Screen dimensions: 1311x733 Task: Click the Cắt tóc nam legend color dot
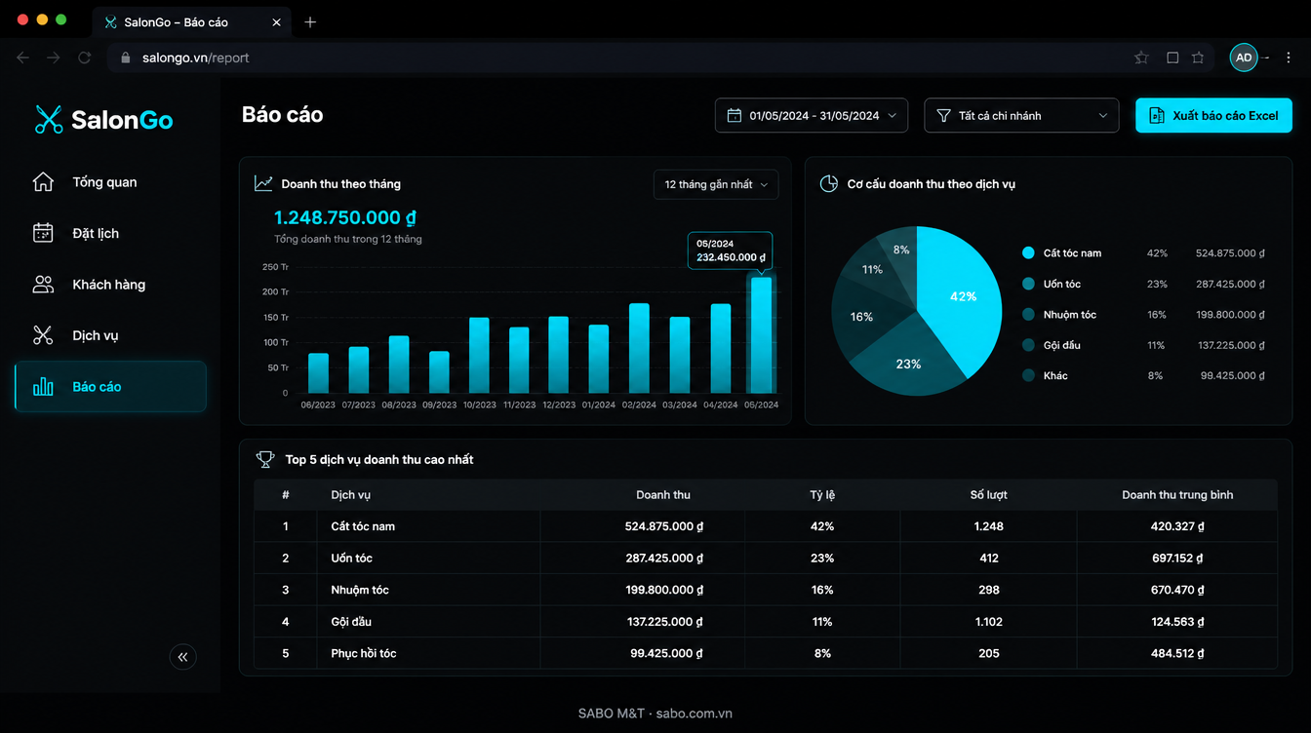tap(1028, 252)
